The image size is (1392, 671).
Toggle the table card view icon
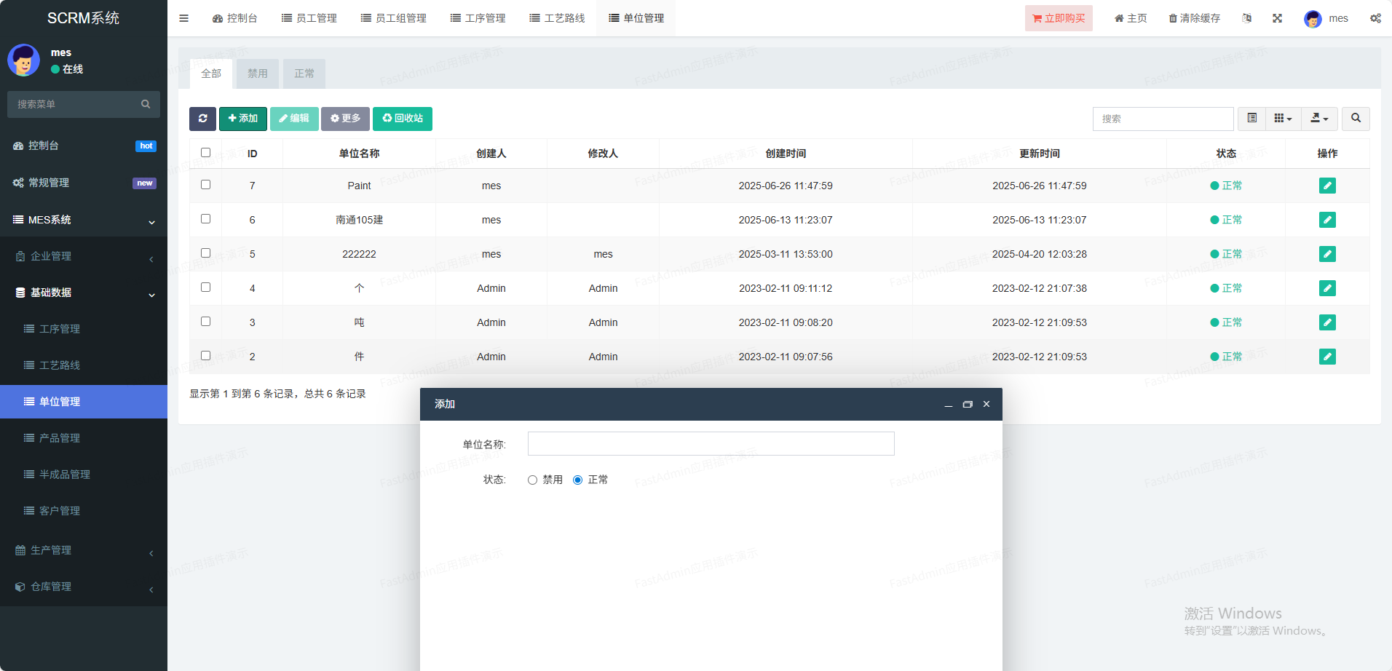tap(1251, 119)
